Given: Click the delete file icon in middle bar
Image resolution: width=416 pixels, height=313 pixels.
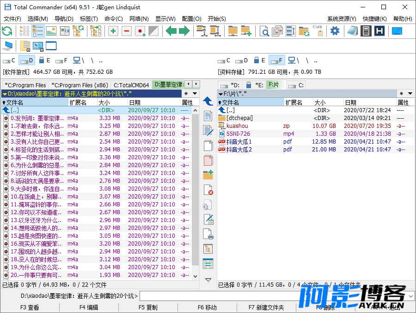Looking at the screenshot, I should pos(208,190).
